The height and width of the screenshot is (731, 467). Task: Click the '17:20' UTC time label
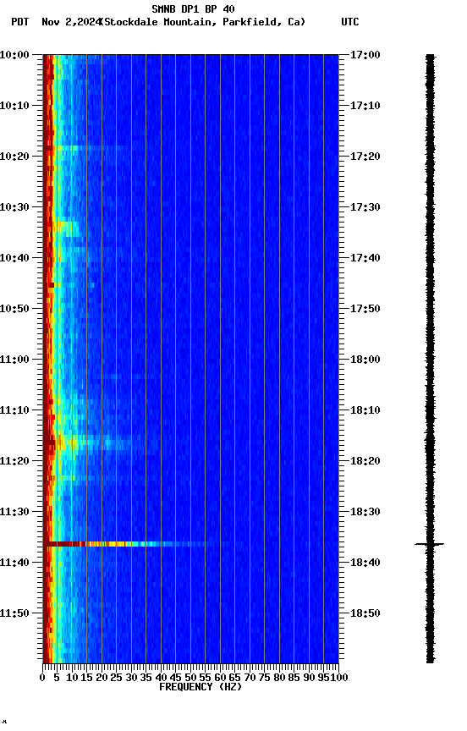365,157
